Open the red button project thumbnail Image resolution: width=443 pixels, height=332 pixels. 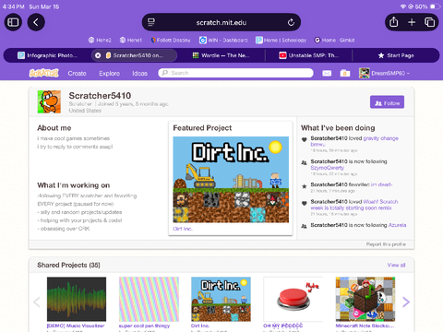(293, 299)
